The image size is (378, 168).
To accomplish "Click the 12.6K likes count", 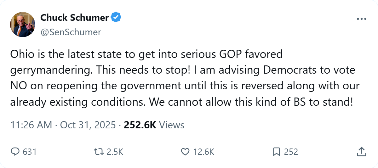I will click(x=203, y=152).
